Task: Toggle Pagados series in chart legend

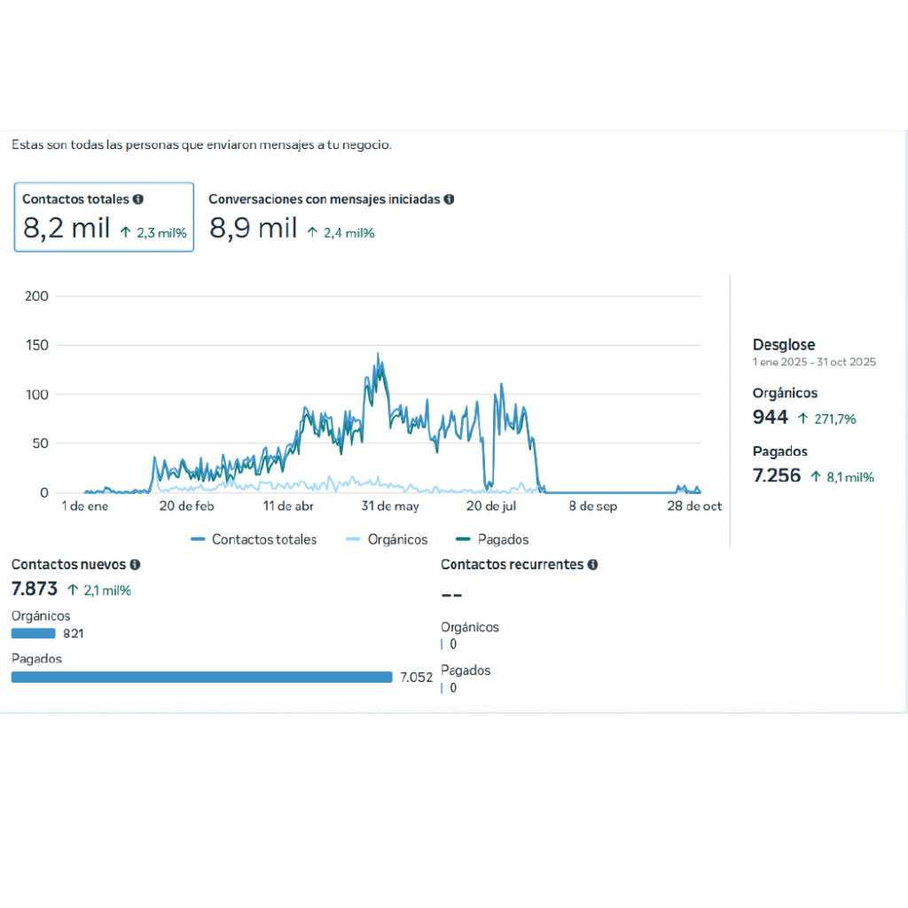Action: point(491,539)
